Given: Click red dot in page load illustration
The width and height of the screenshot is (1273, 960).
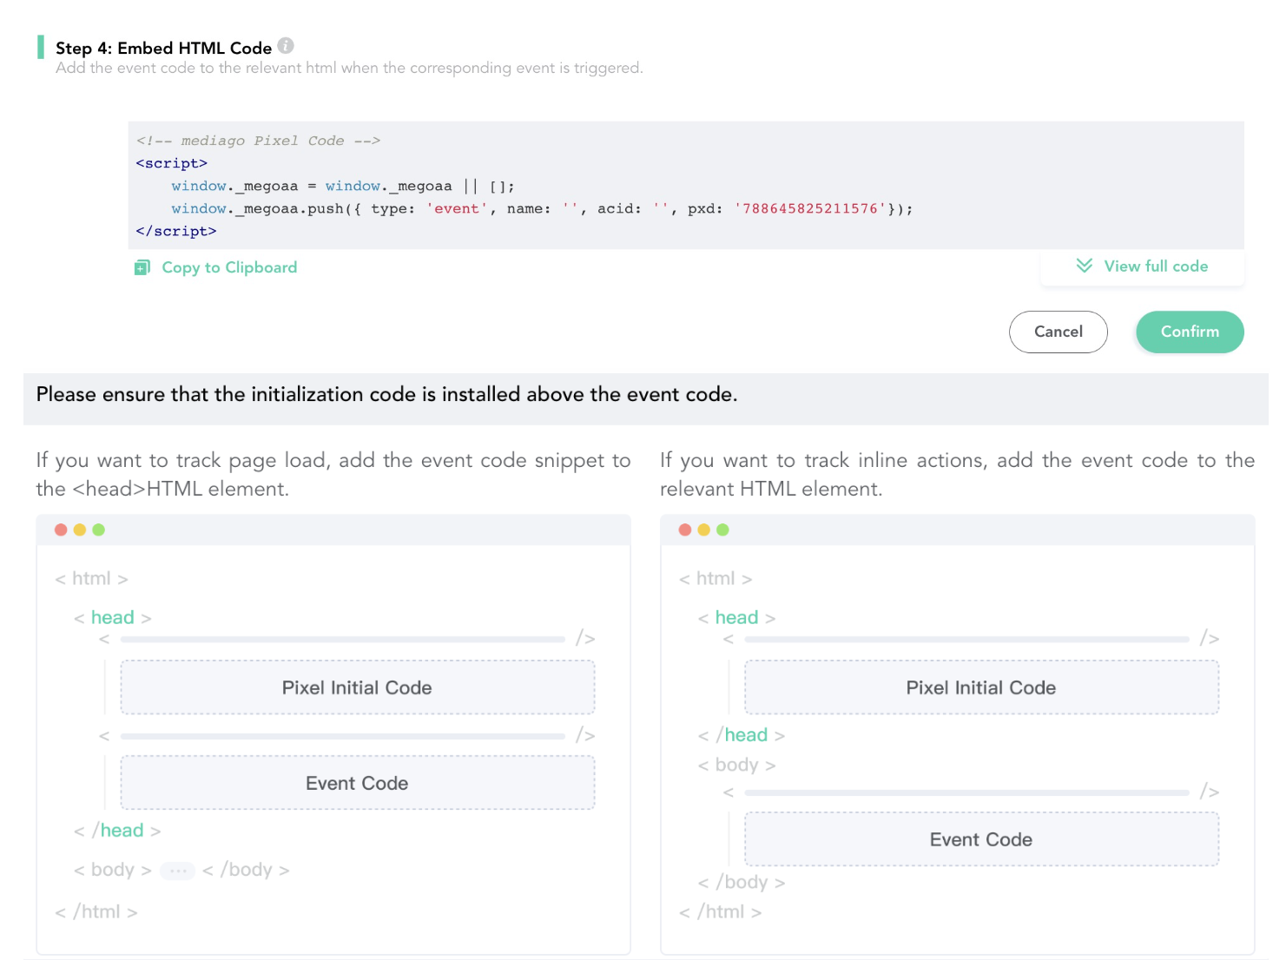Looking at the screenshot, I should (61, 529).
